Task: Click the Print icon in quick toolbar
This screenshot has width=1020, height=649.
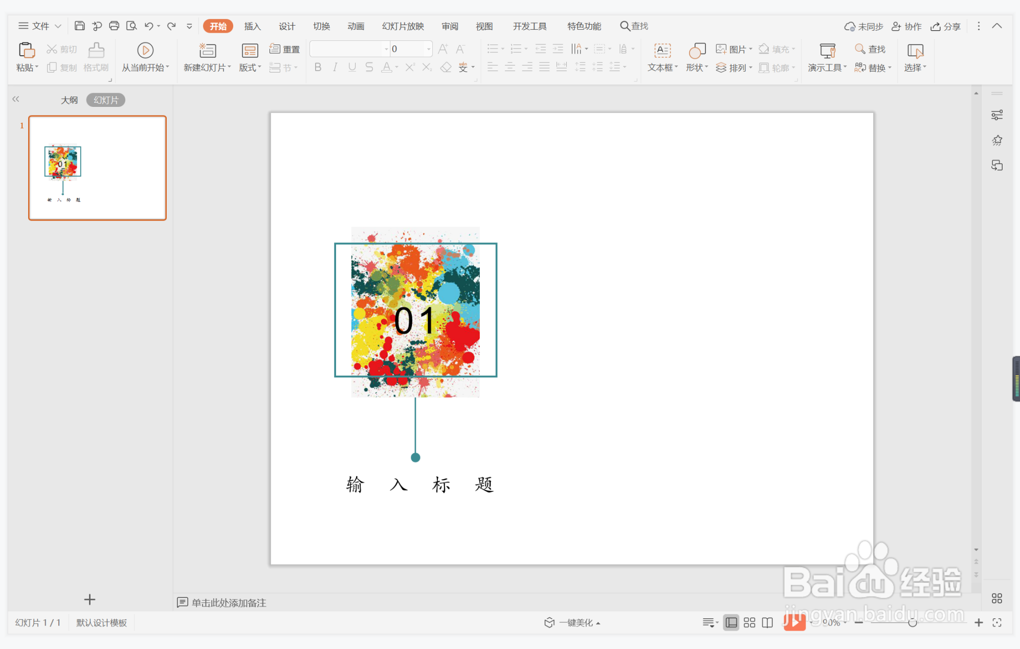Action: click(x=114, y=26)
